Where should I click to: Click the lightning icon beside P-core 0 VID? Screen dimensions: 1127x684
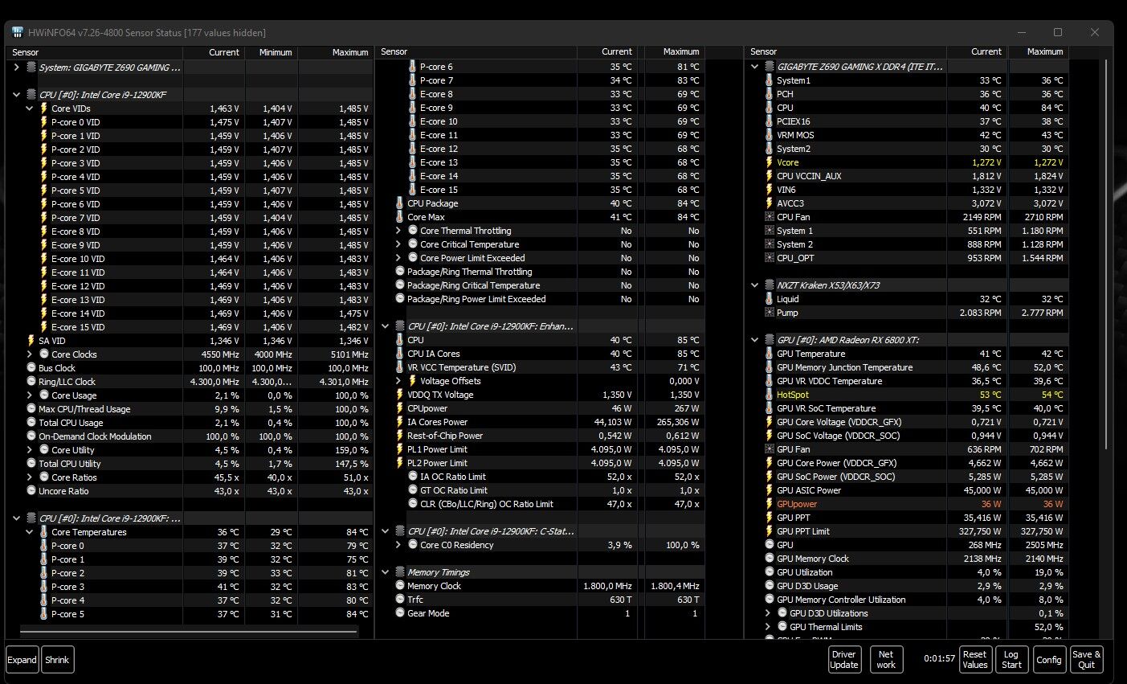(44, 122)
